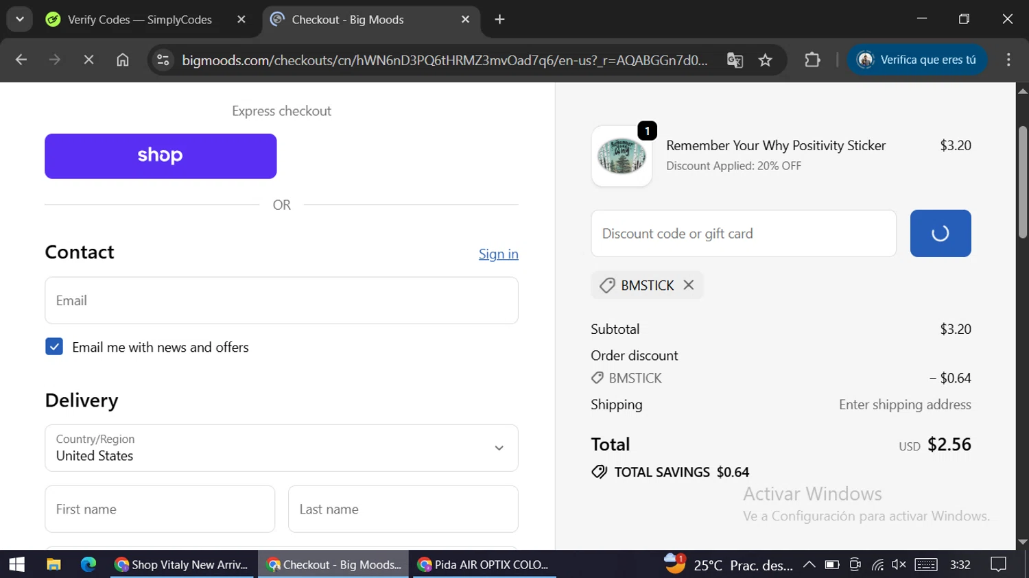Close the Checkout - Big Moods tab
This screenshot has width=1029, height=578.
pyautogui.click(x=465, y=19)
